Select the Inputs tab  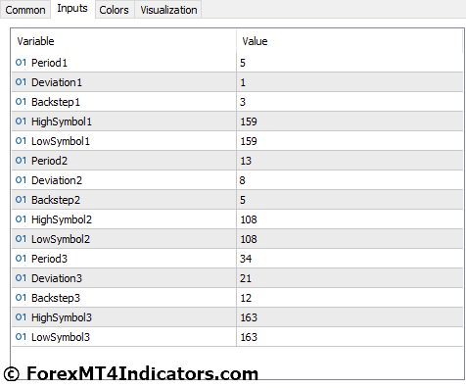pos(72,9)
